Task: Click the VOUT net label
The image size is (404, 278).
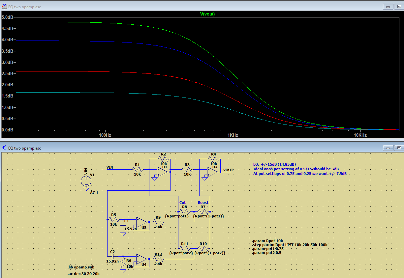Action: click(228, 170)
